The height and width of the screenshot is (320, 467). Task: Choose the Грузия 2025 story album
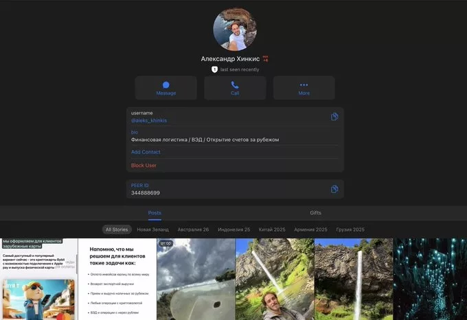click(x=349, y=230)
